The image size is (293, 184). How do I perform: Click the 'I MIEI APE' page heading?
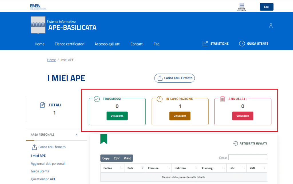pyautogui.click(x=66, y=78)
